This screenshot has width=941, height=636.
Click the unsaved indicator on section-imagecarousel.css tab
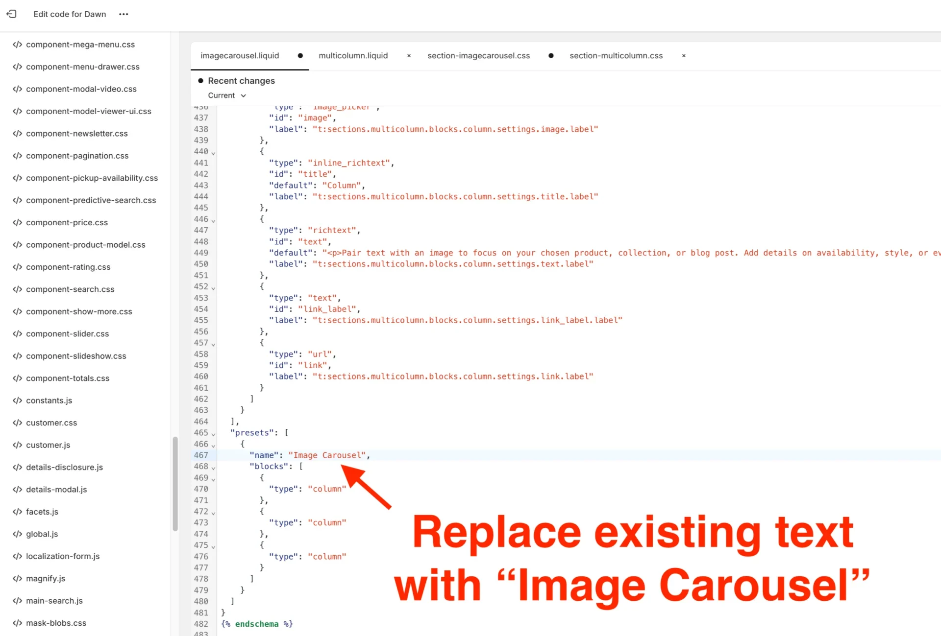[550, 56]
